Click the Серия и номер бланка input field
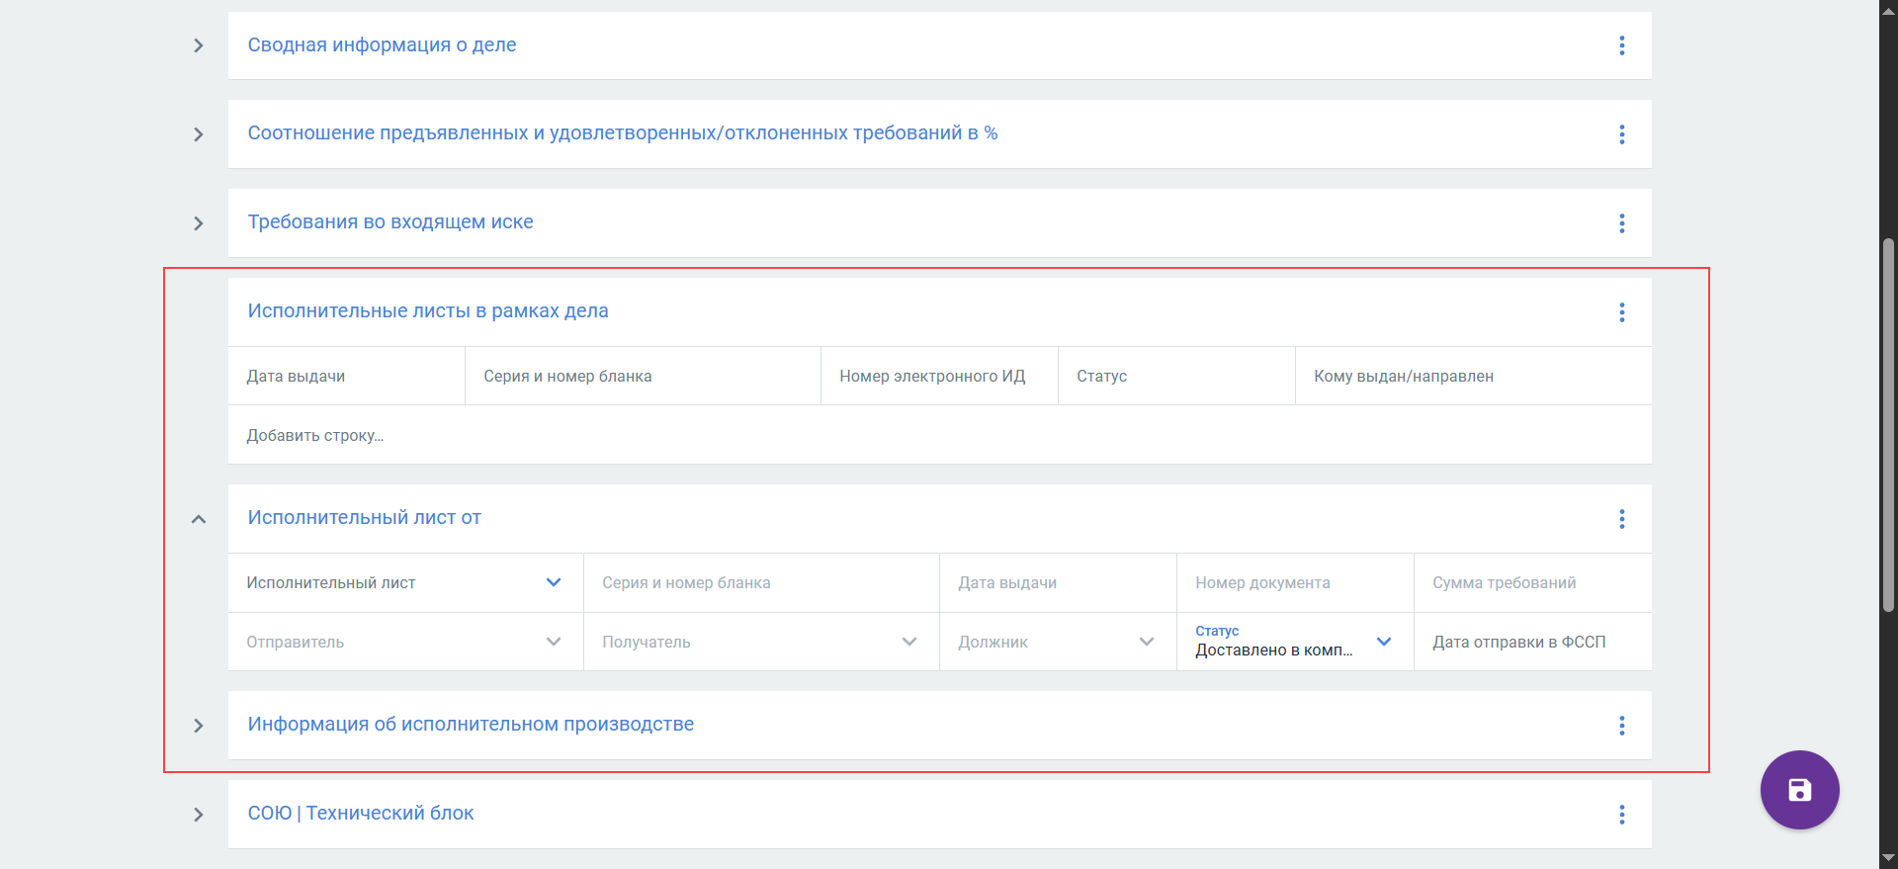 pos(760,583)
